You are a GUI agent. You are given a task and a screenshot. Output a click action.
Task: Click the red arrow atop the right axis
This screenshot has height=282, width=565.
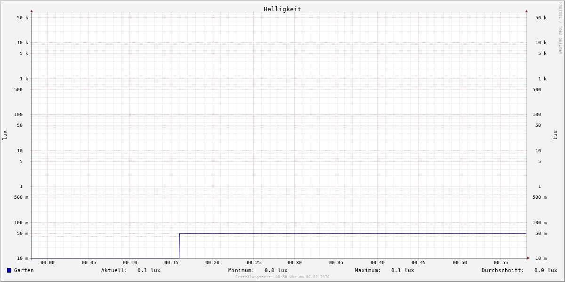click(526, 11)
